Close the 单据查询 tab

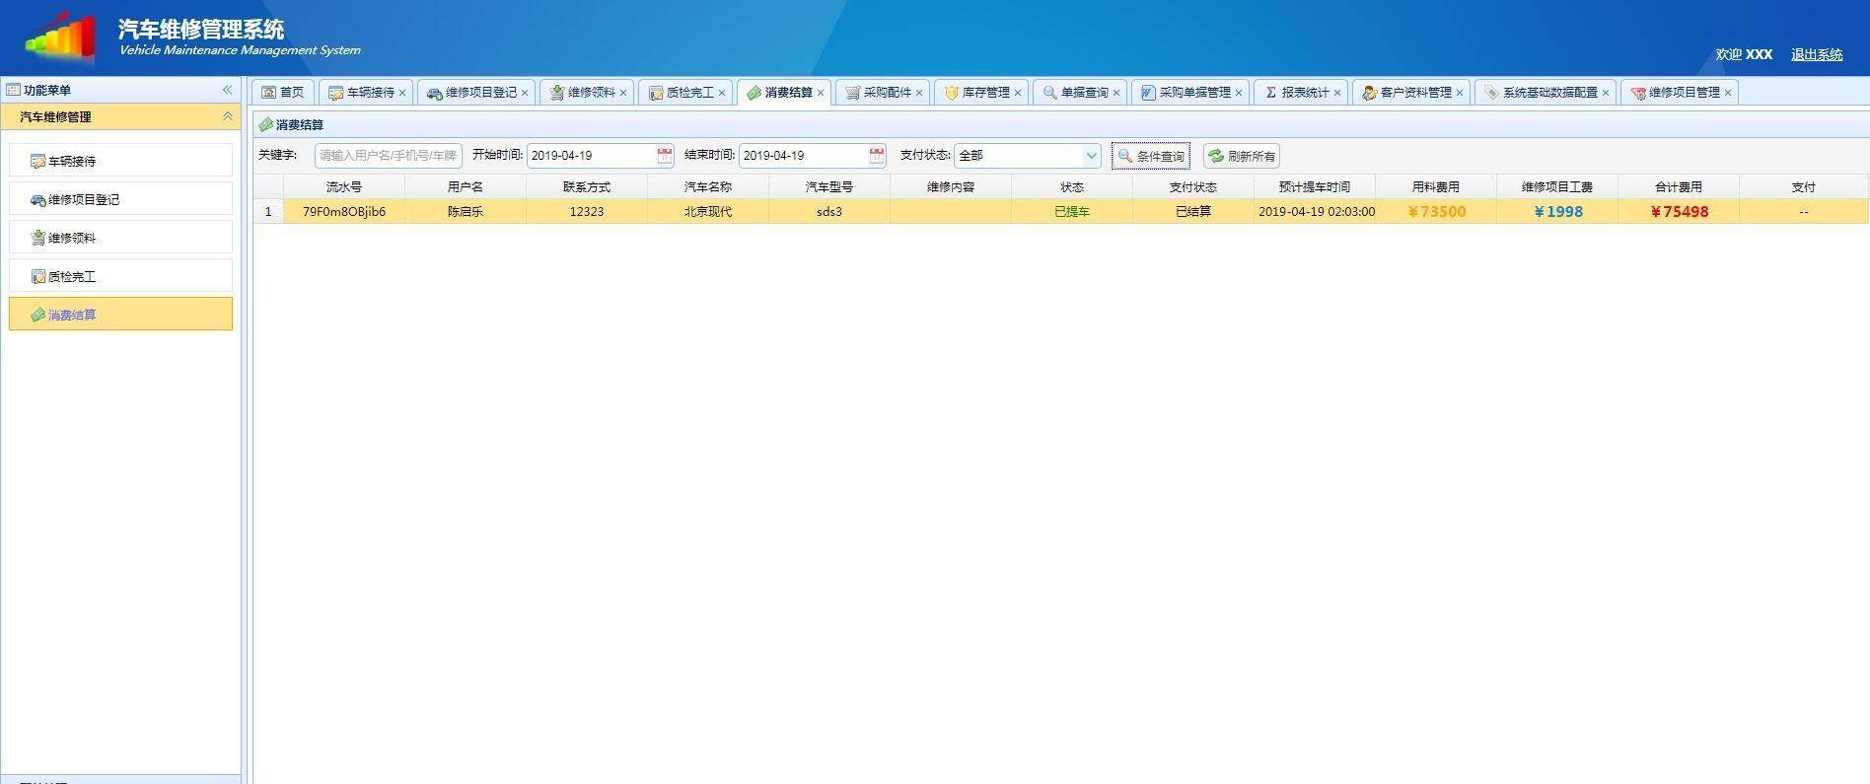point(1116,93)
